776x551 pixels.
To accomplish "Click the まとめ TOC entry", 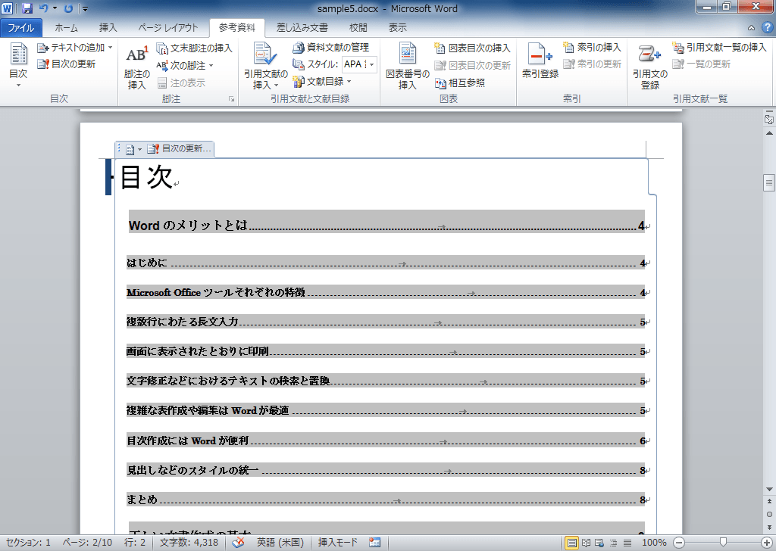I will point(386,499).
